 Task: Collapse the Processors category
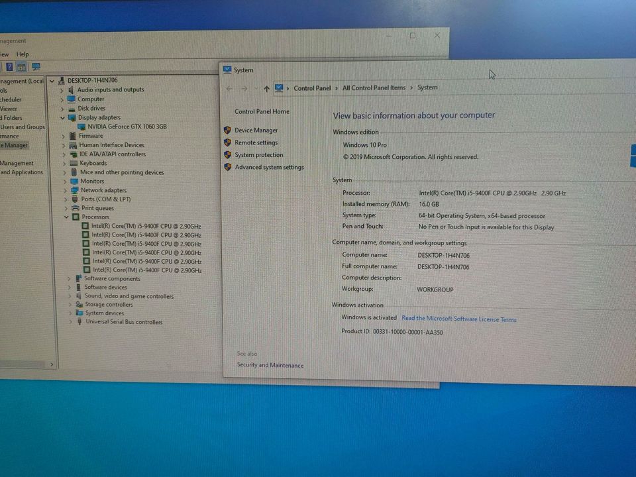pos(66,217)
